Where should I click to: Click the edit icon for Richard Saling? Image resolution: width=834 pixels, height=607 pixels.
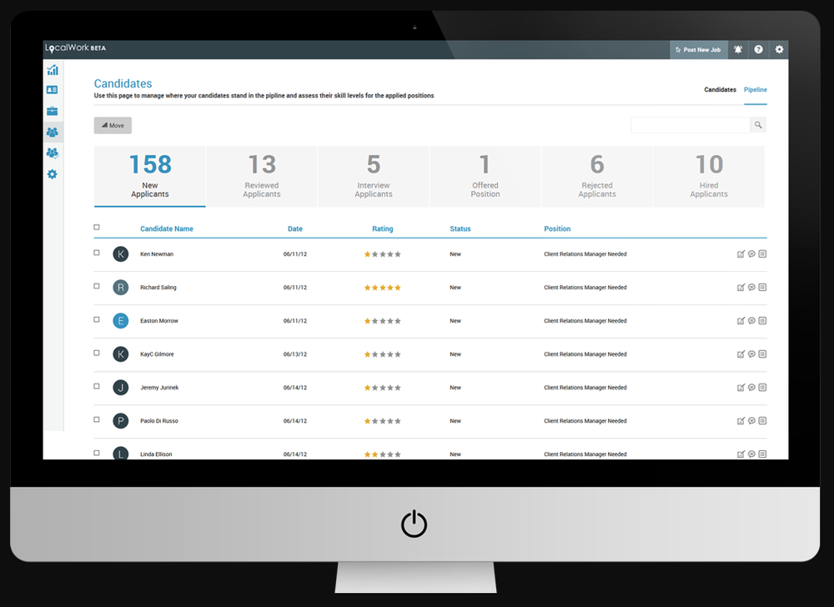pos(741,288)
